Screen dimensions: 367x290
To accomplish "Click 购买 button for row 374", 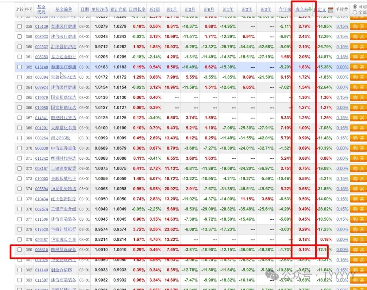I will [x=359, y=189].
